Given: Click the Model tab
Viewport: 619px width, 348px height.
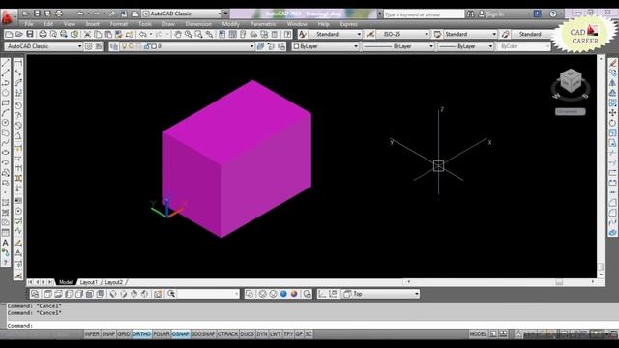Looking at the screenshot, I should click(66, 282).
